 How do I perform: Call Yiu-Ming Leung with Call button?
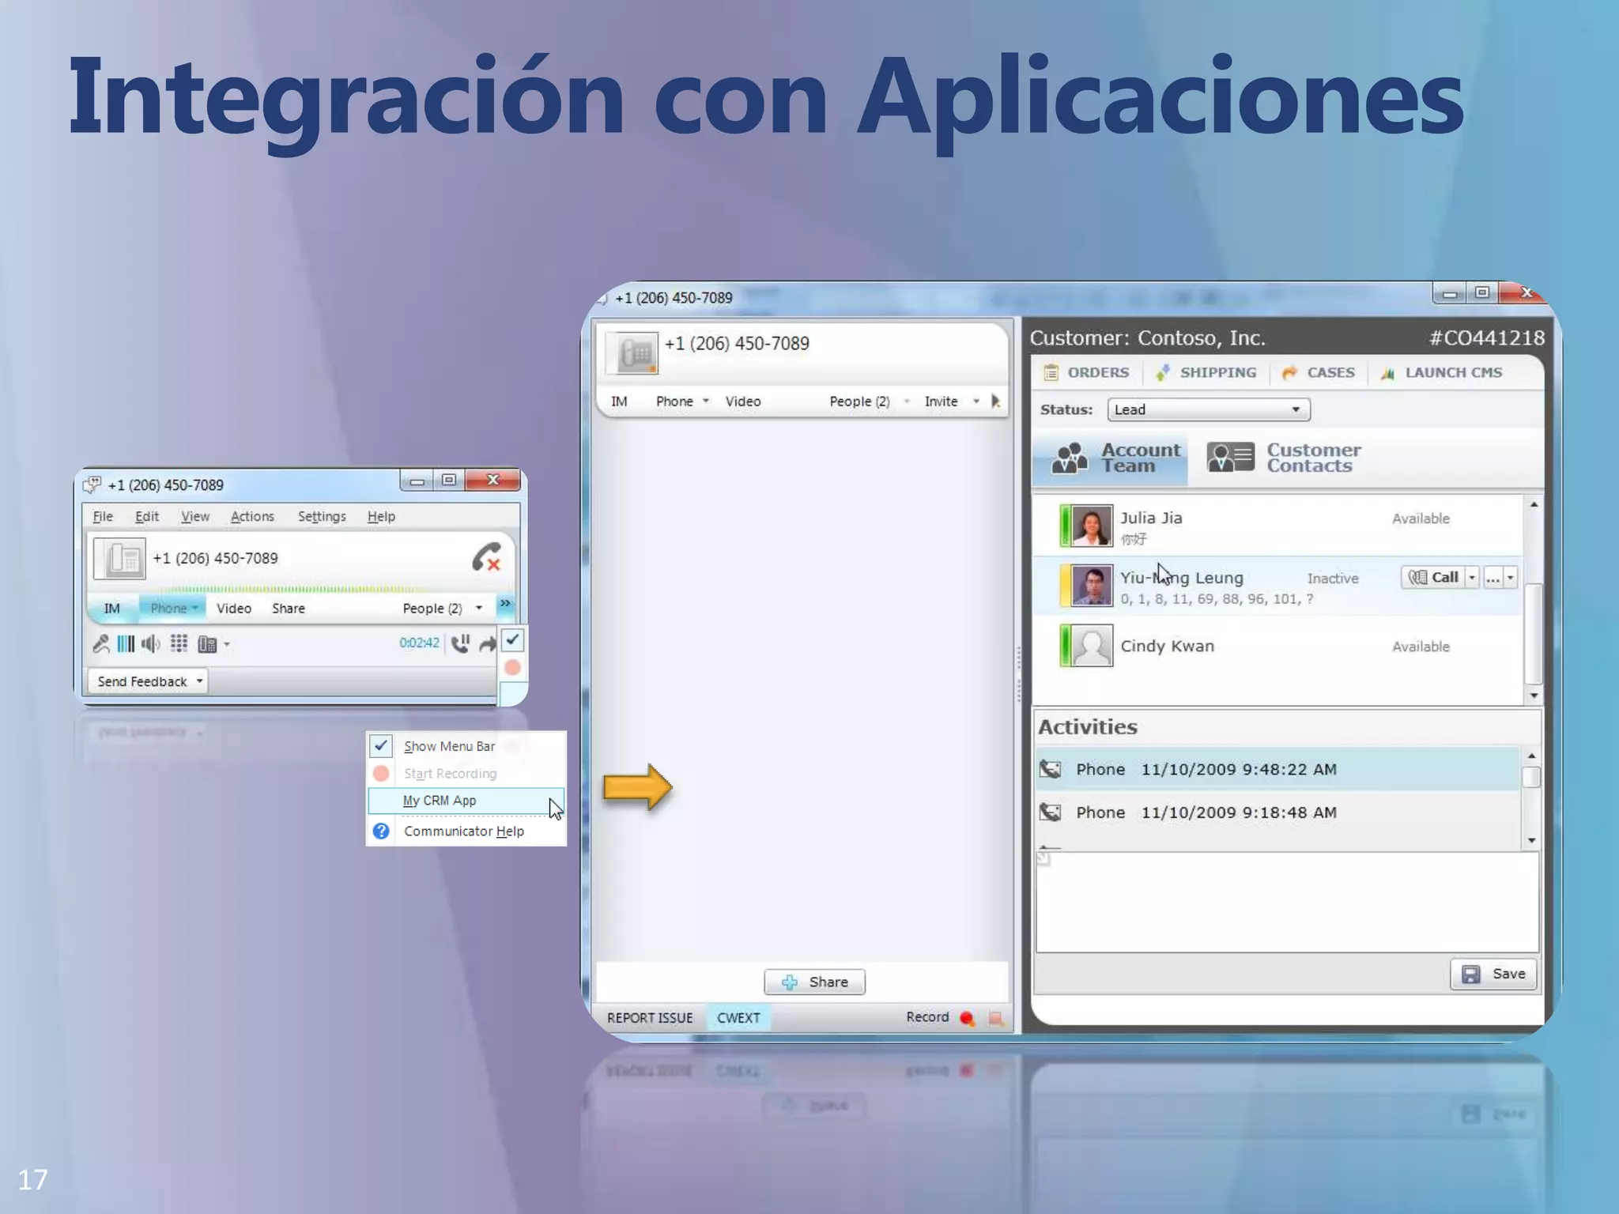[x=1433, y=578]
